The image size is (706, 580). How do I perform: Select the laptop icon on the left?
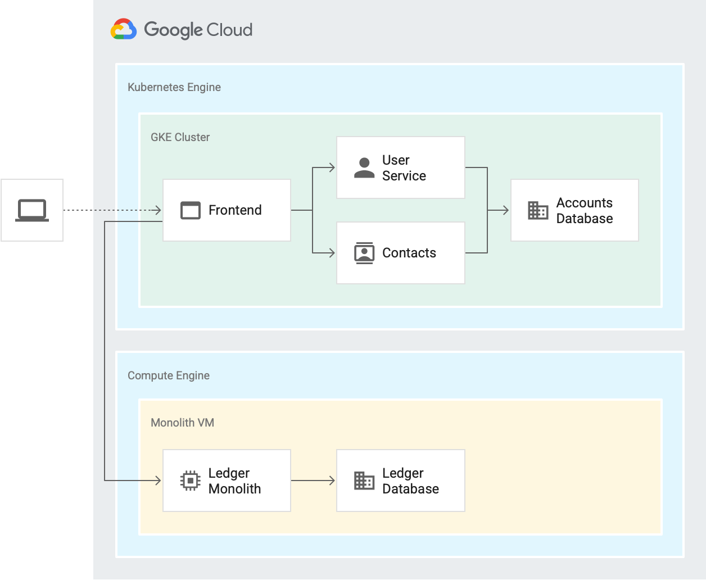pyautogui.click(x=32, y=210)
